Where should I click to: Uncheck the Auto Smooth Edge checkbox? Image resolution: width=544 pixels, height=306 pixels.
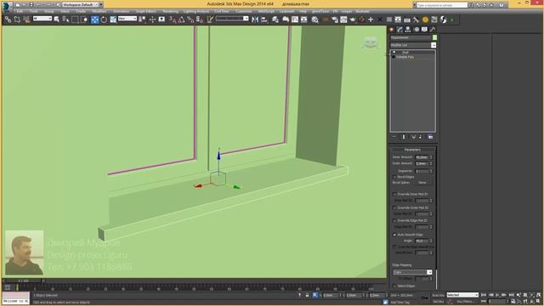click(x=394, y=235)
